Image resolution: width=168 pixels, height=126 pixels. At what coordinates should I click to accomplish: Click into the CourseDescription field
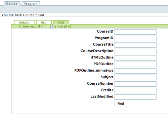click(x=135, y=51)
